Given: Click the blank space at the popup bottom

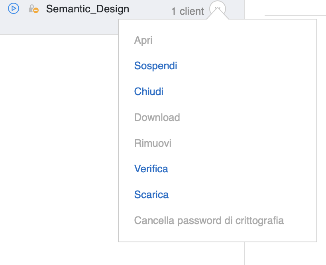Looking at the screenshot, I should pos(218,234).
